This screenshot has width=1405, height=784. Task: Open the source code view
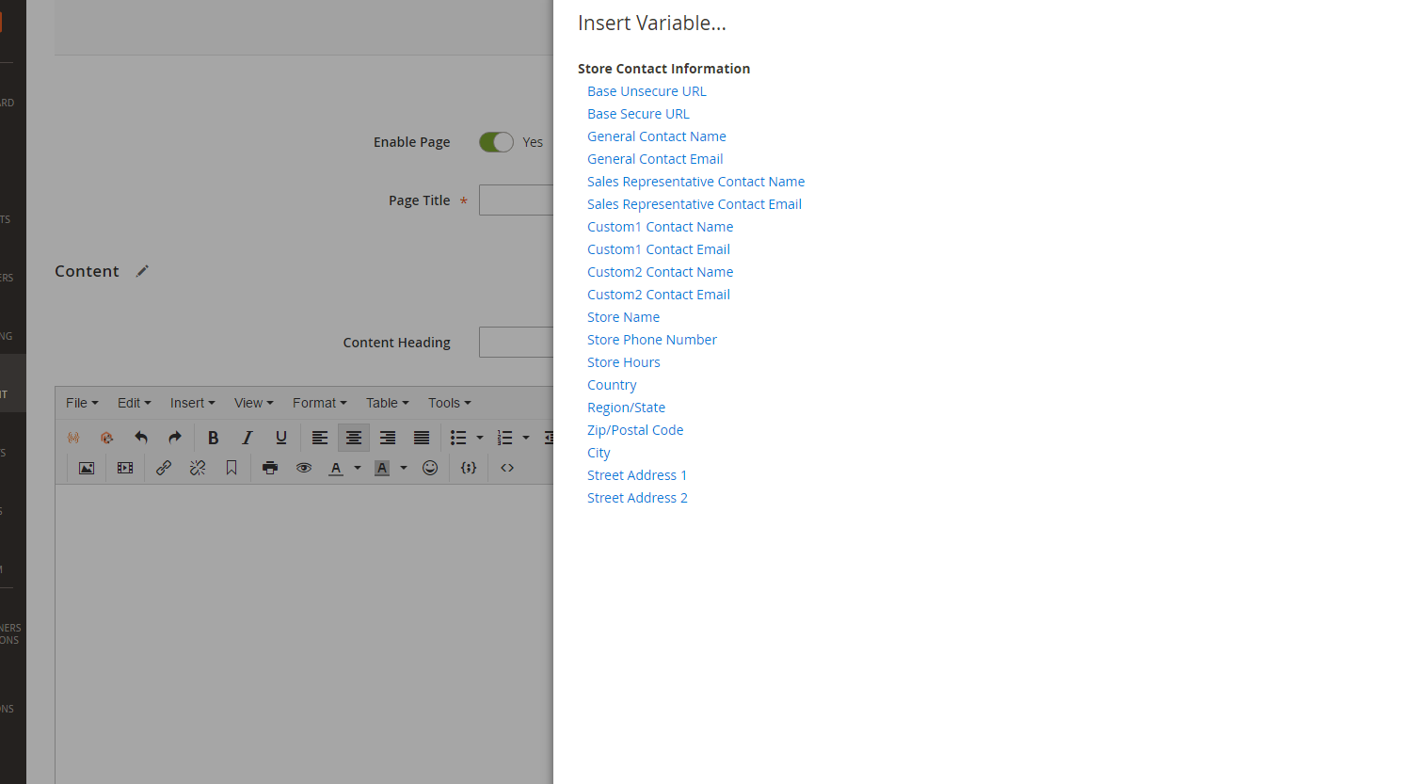click(507, 468)
